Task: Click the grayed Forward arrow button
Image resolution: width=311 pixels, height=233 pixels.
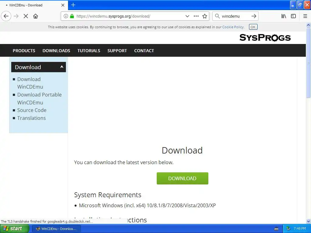Action: [16, 16]
